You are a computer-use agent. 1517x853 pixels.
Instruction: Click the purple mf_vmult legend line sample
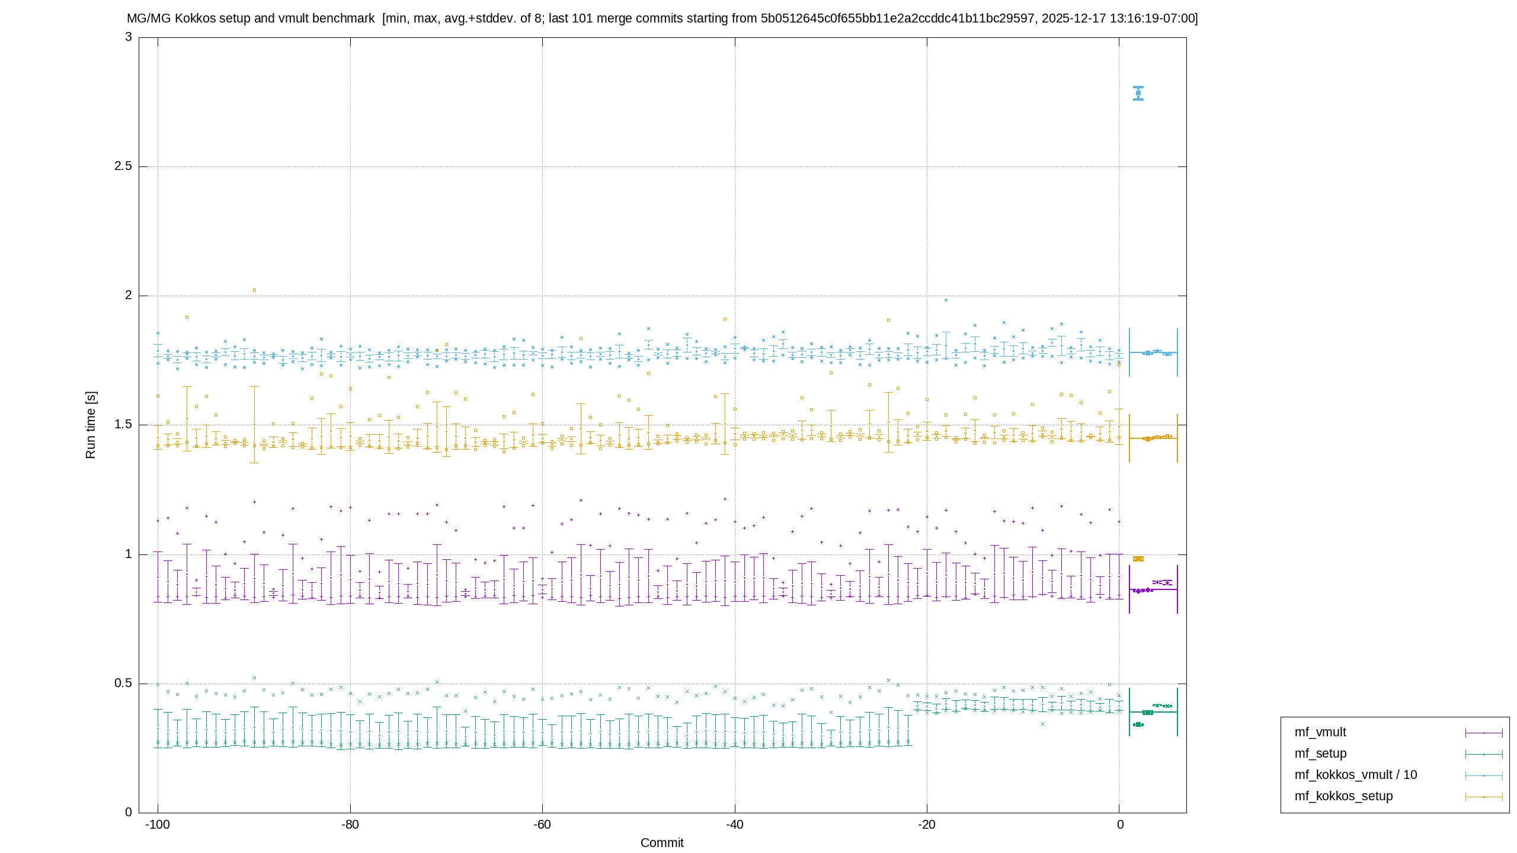click(x=1484, y=733)
